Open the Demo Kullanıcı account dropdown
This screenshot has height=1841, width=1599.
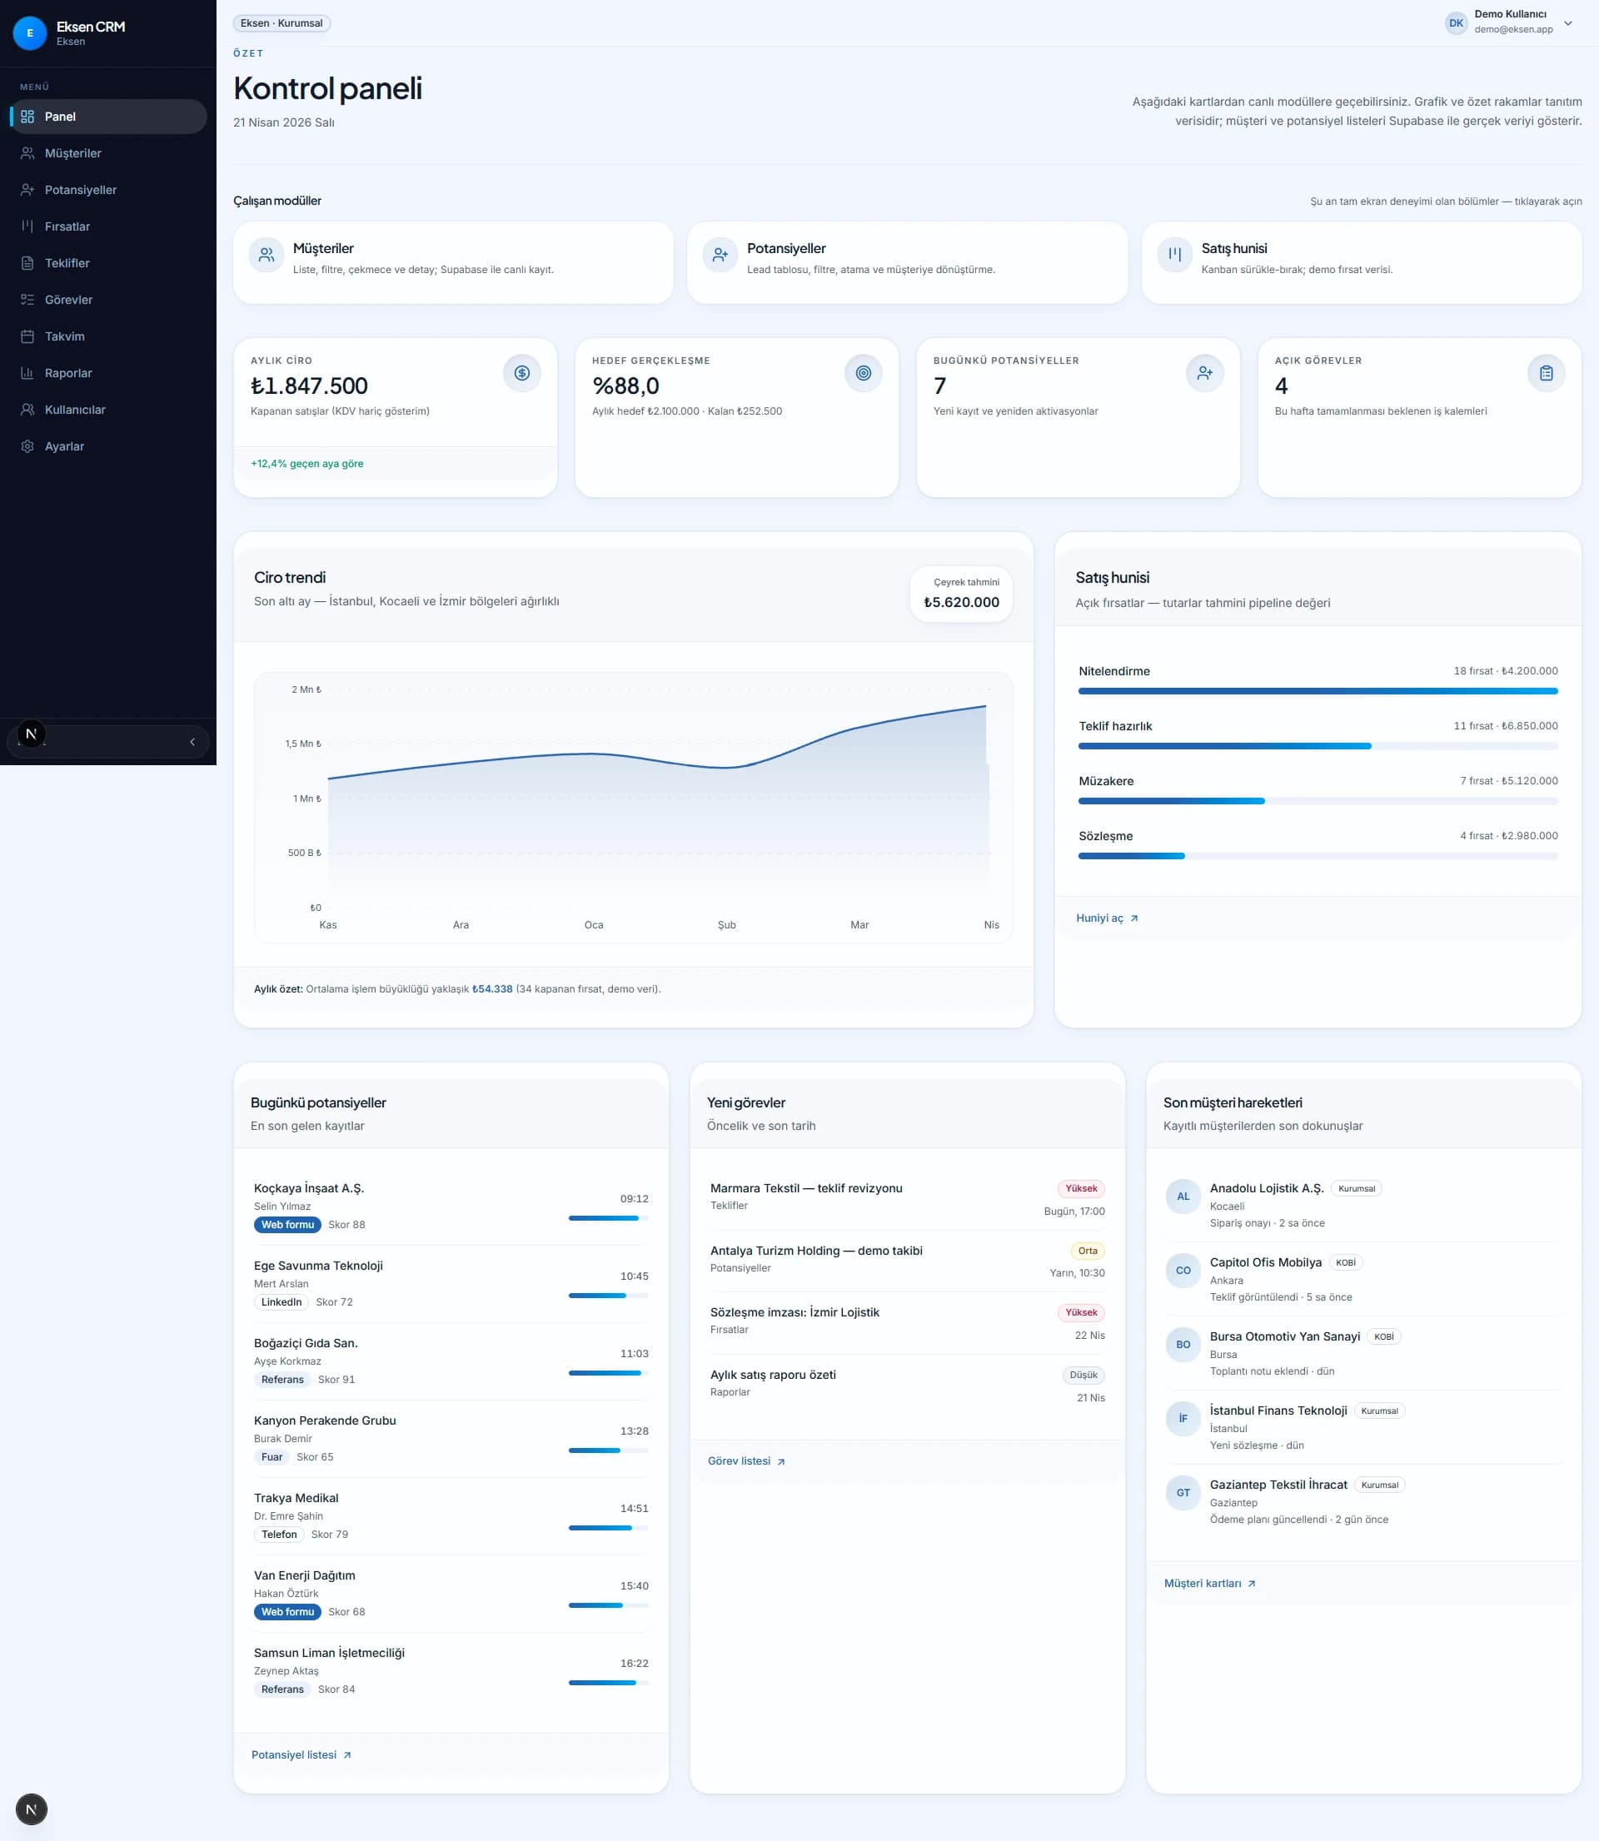[x=1567, y=23]
